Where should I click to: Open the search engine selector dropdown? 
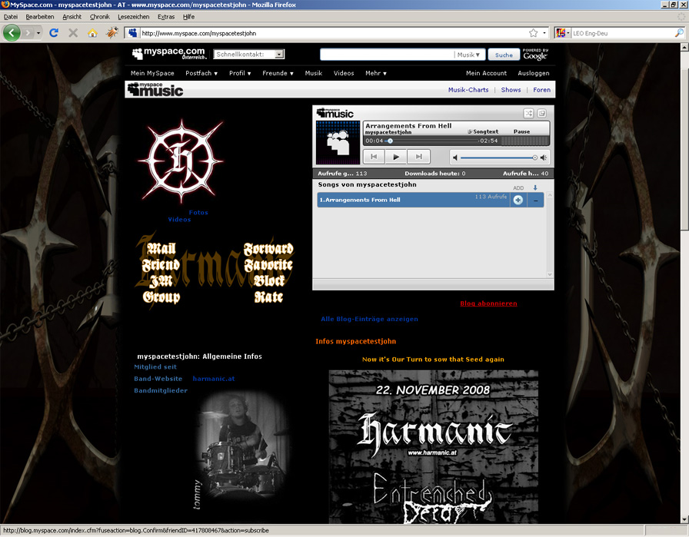(561, 33)
